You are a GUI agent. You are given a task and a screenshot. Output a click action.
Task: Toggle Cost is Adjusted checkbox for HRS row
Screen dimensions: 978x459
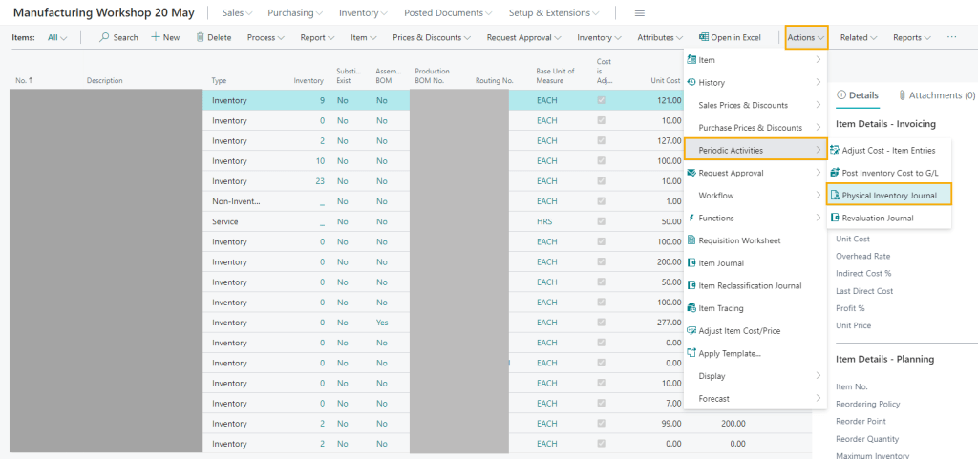(602, 221)
